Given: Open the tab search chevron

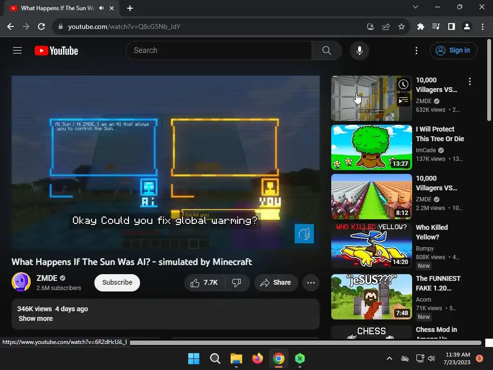Looking at the screenshot, I should point(415,7).
